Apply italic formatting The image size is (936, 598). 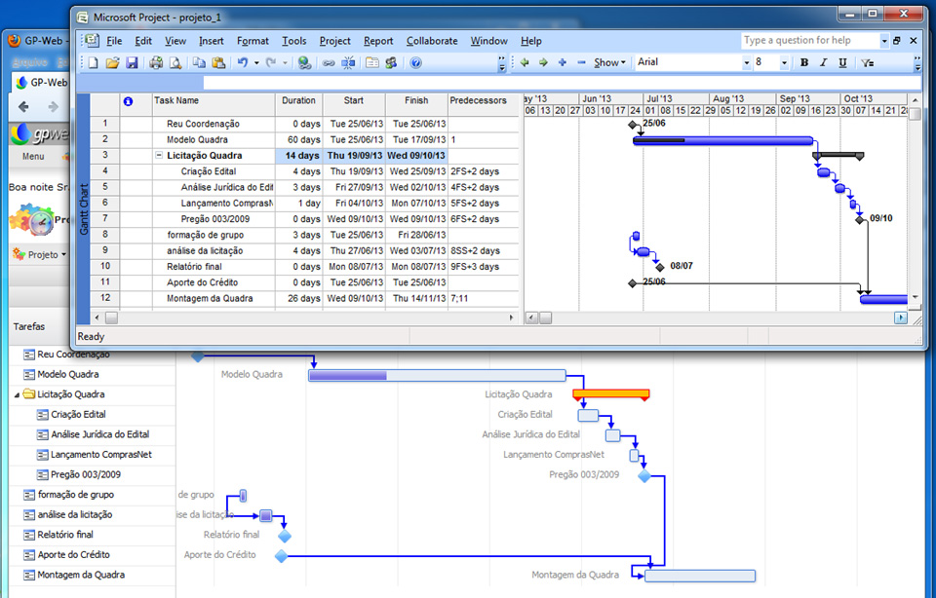point(823,62)
